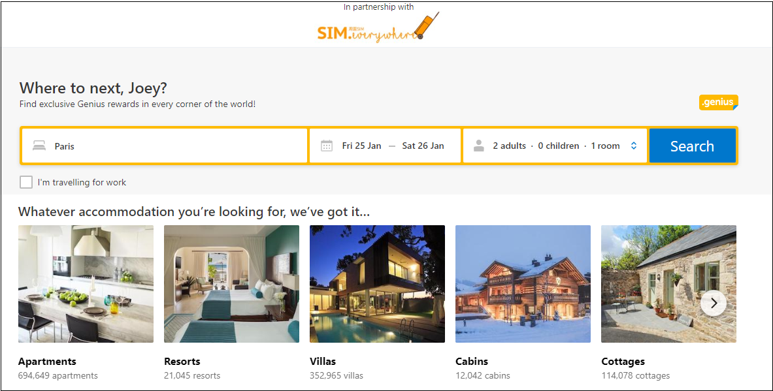773x391 pixels.
Task: Open the Apartments kitchen thumbnail
Action: [86, 284]
